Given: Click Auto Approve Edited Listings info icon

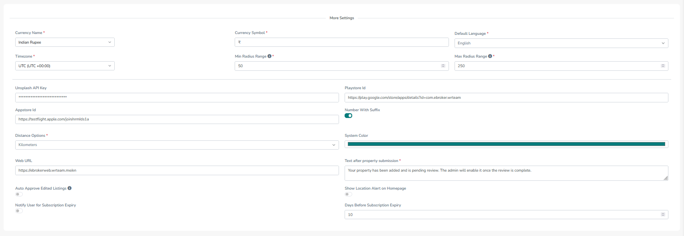Looking at the screenshot, I should [x=70, y=188].
